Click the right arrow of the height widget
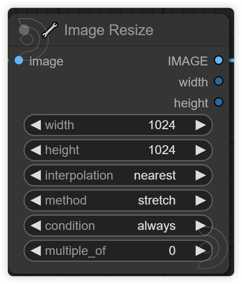Image resolution: width=242 pixels, height=284 pixels. coord(201,150)
